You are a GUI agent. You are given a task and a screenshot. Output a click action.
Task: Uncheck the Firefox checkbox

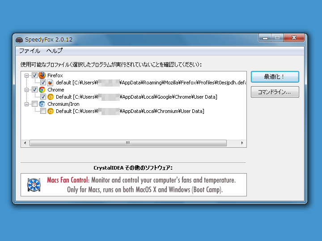pyautogui.click(x=34, y=75)
